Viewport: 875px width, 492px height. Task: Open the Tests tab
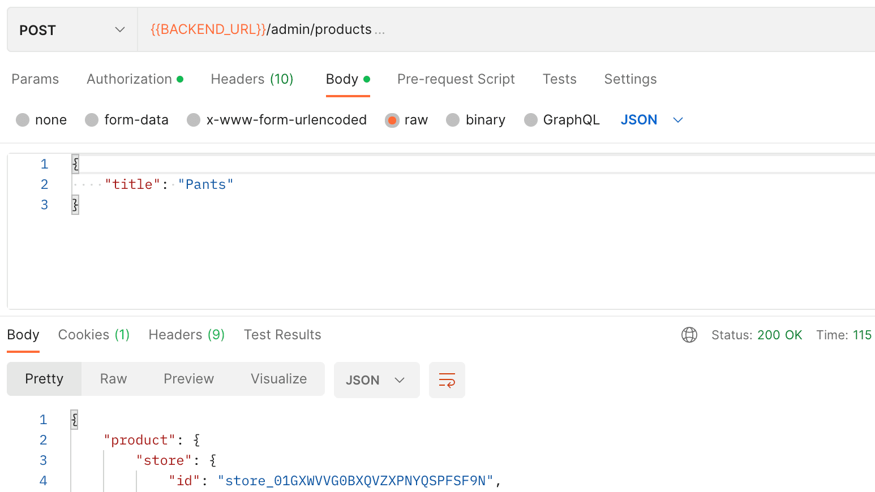tap(559, 79)
